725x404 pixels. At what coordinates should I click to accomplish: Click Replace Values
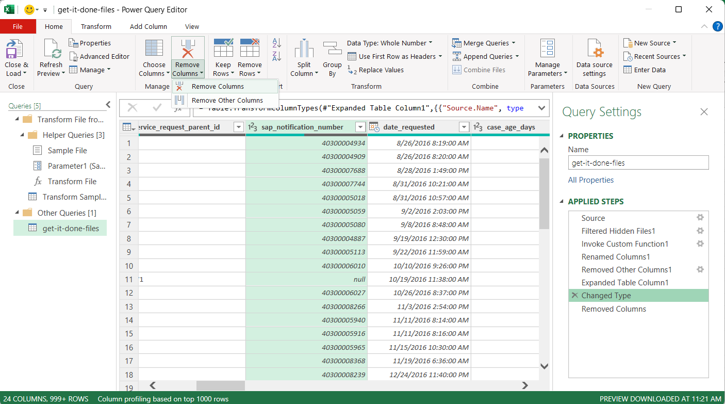(x=375, y=70)
